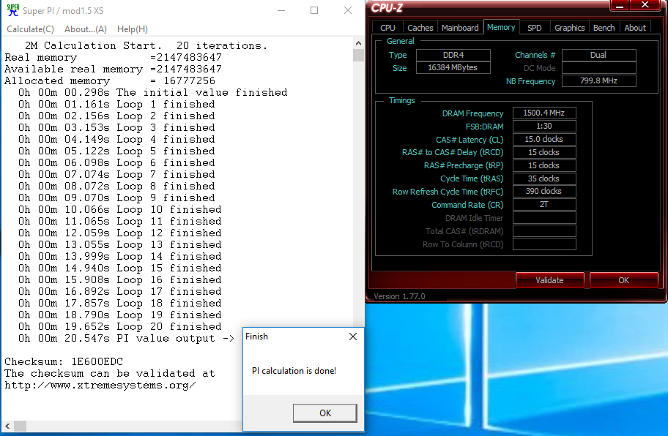This screenshot has width=668, height=436.
Task: Minimize the CPU-Z window
Action: pyautogui.click(x=620, y=5)
